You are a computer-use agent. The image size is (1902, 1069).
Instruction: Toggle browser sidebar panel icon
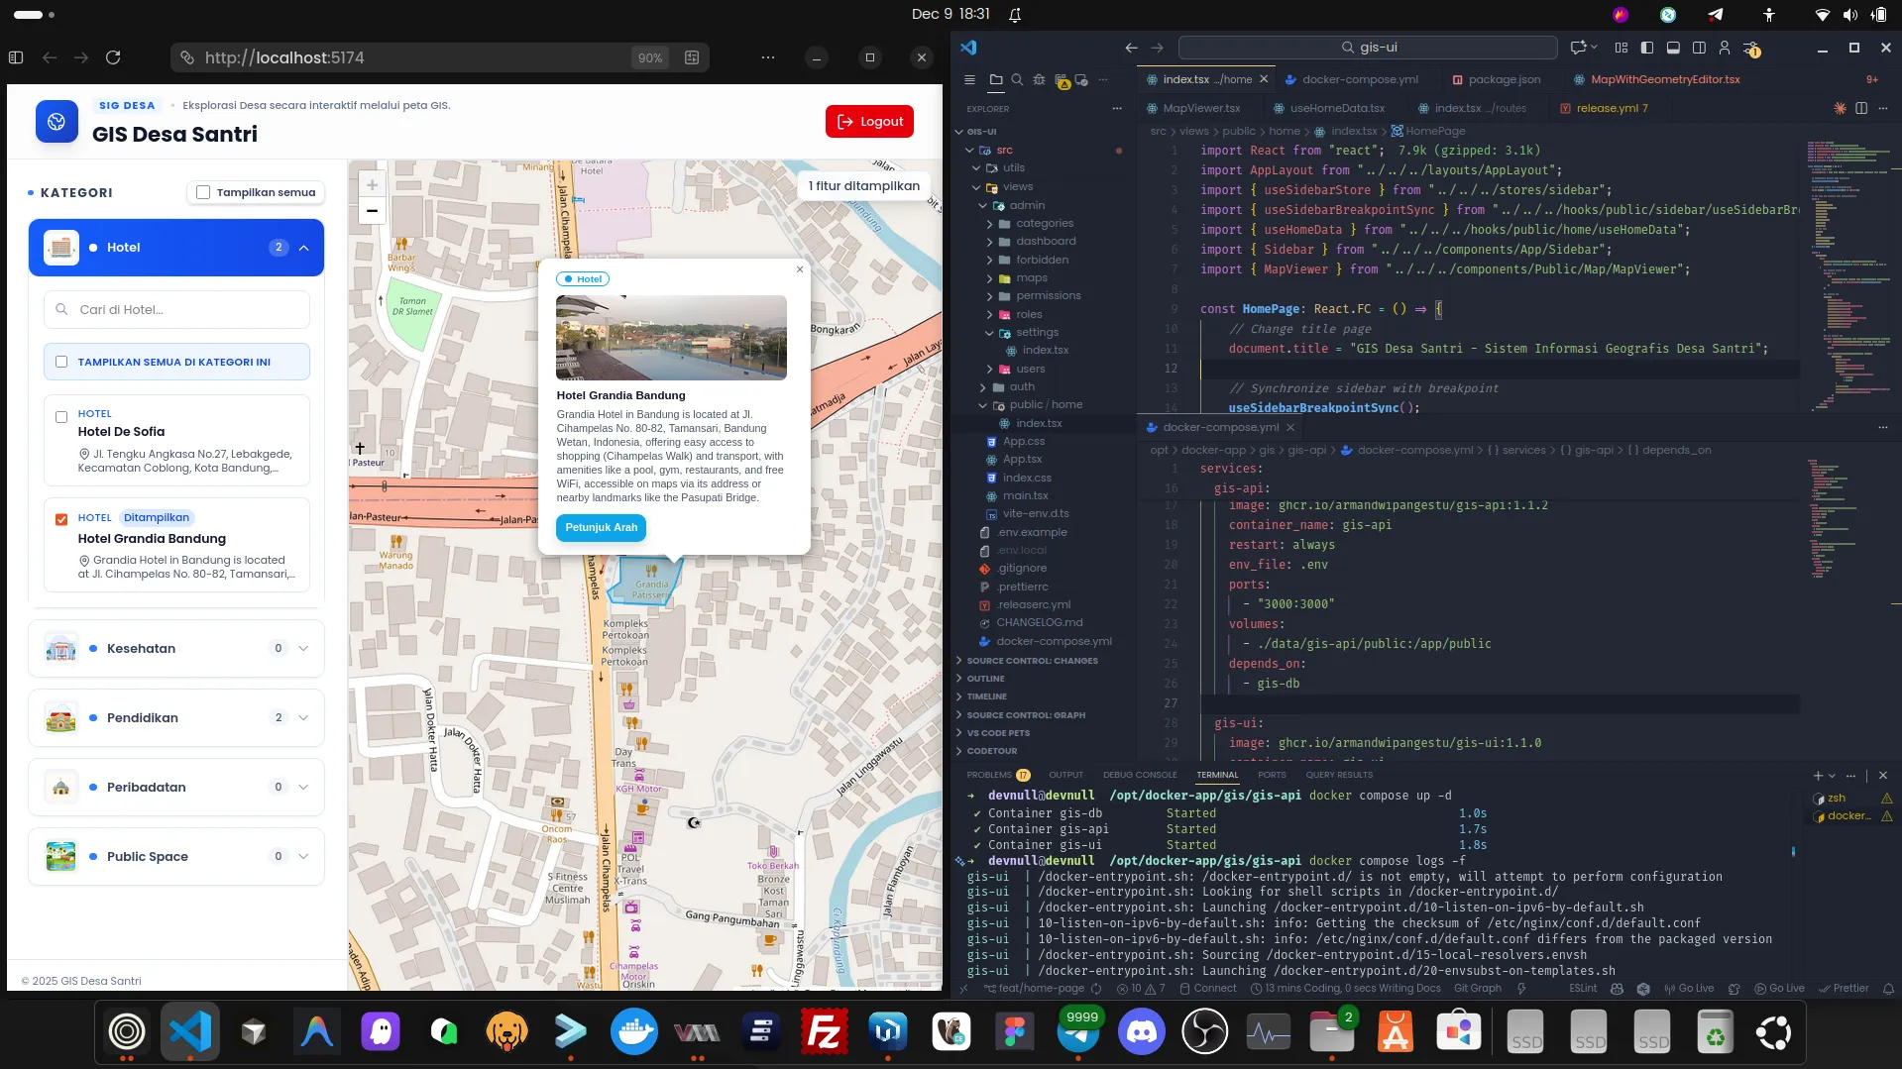[16, 57]
